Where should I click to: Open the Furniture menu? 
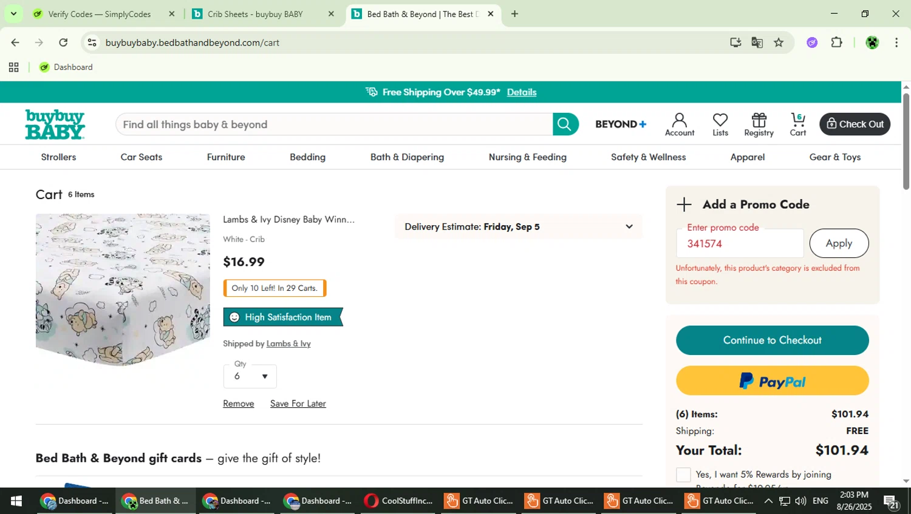tap(226, 157)
